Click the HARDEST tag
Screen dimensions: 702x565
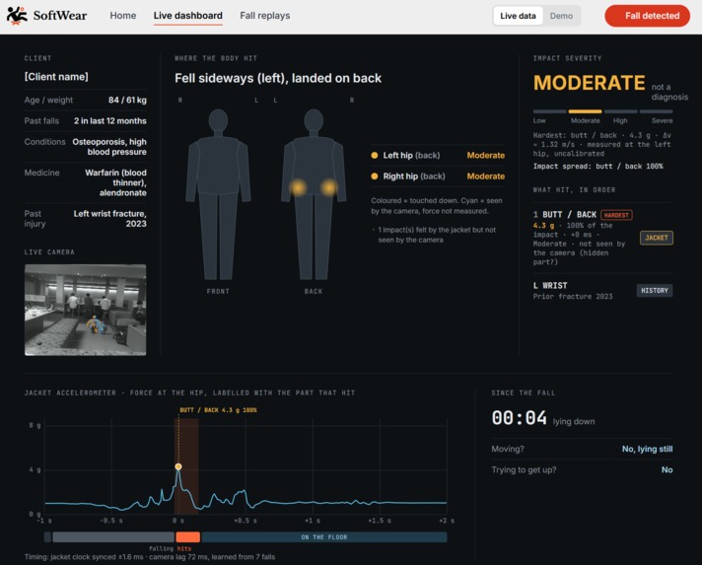[616, 215]
